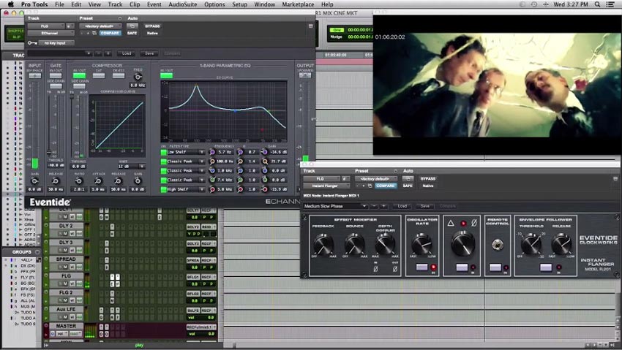
Task: Click BYPASS on the Instant Flanger plugin
Action: pos(427,179)
